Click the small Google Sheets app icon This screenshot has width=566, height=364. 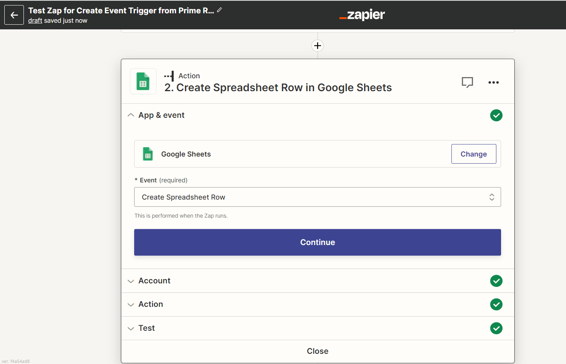click(x=148, y=154)
